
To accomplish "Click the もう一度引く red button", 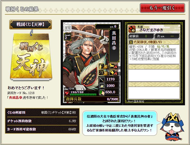I will (x=162, y=8).
